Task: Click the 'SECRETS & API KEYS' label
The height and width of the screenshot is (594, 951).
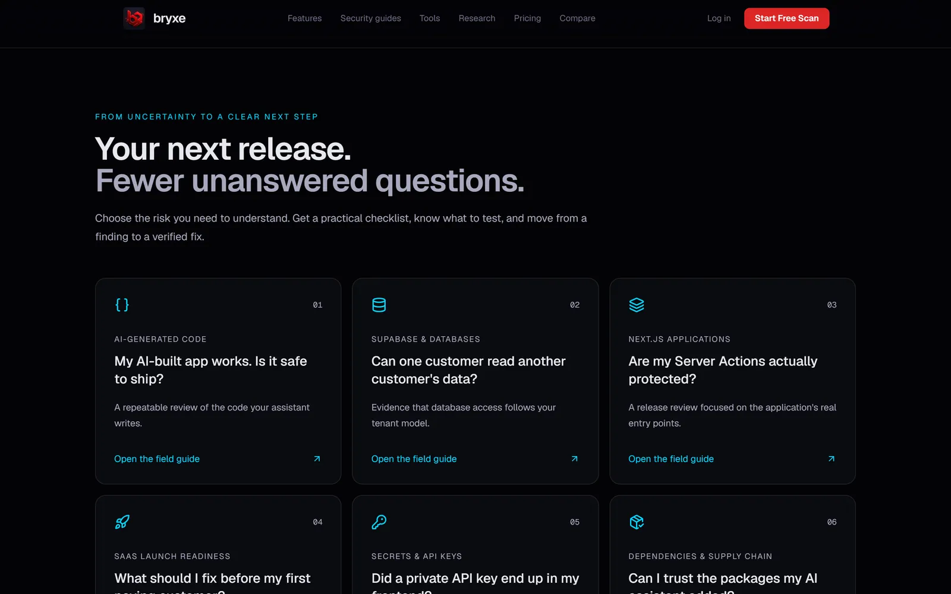Action: (417, 557)
